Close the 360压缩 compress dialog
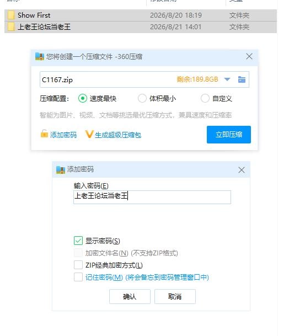This screenshot has height=336, width=289. [x=249, y=57]
